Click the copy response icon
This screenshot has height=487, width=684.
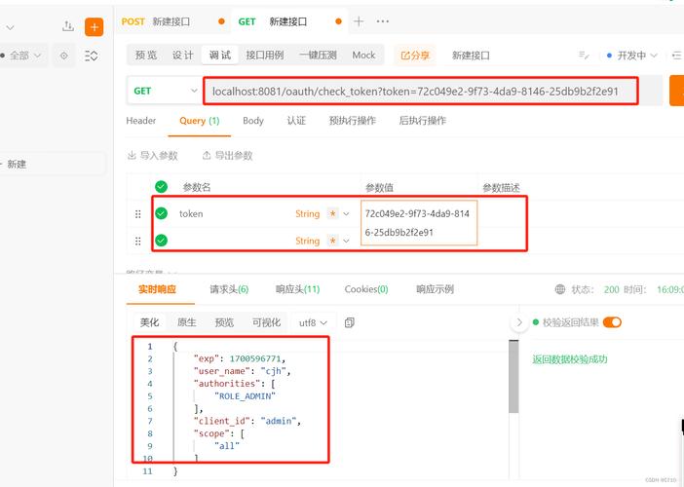[x=350, y=322]
